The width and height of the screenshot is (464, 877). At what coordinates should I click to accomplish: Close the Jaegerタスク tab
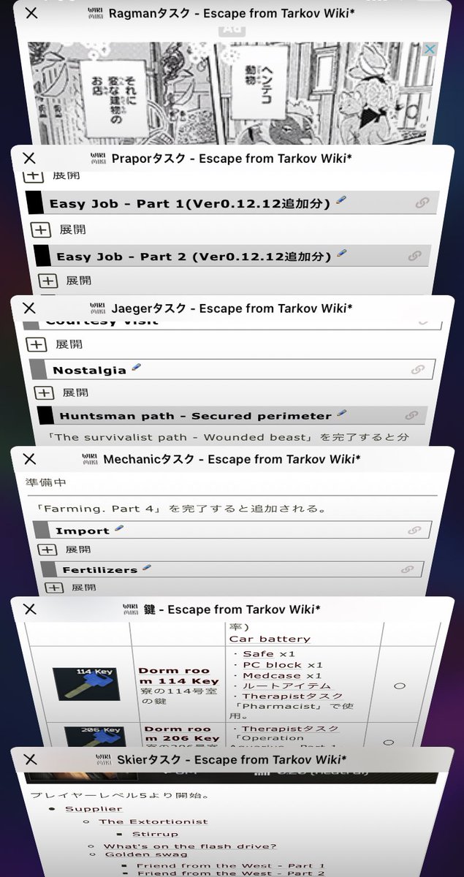[29, 308]
